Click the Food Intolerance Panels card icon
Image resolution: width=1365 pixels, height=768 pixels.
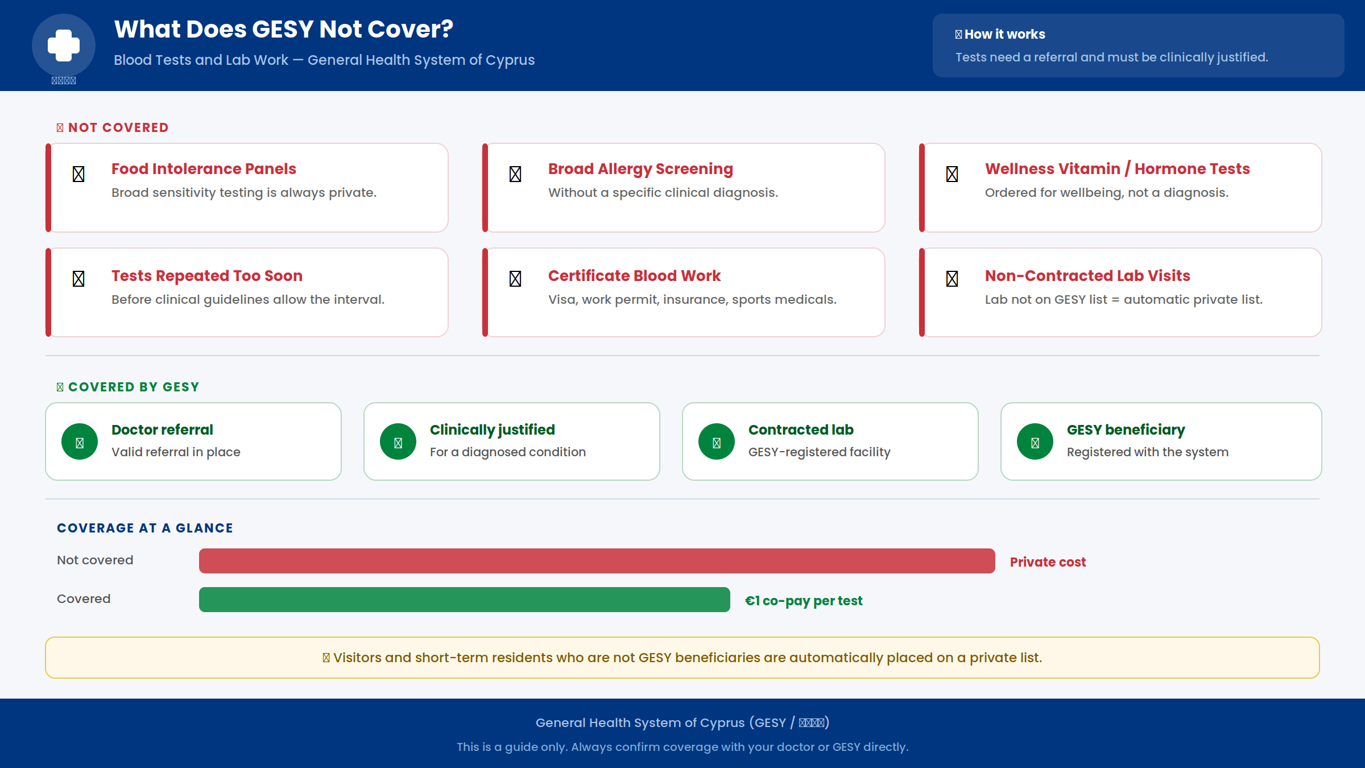pos(78,174)
